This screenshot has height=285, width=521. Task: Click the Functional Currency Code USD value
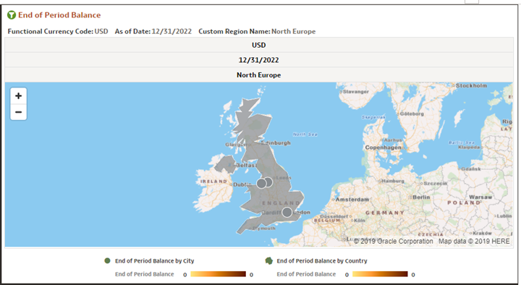point(101,32)
